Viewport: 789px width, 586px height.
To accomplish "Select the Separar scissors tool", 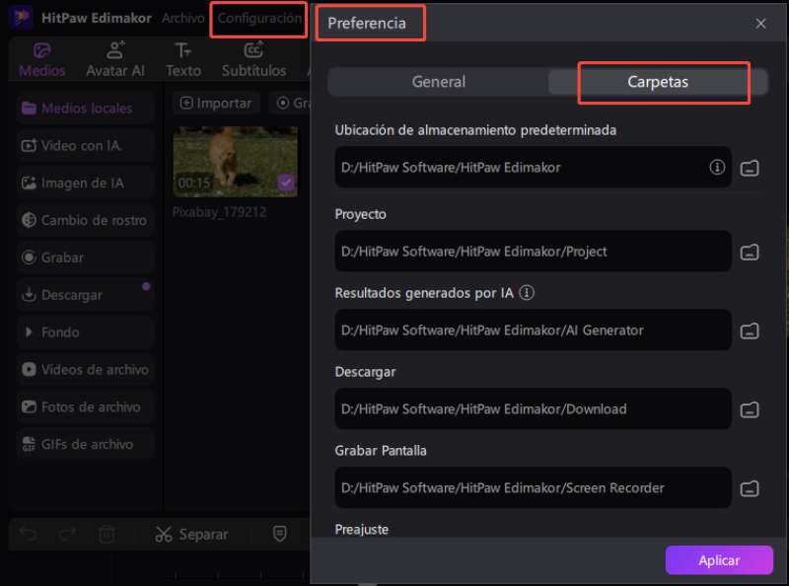I will (x=191, y=534).
